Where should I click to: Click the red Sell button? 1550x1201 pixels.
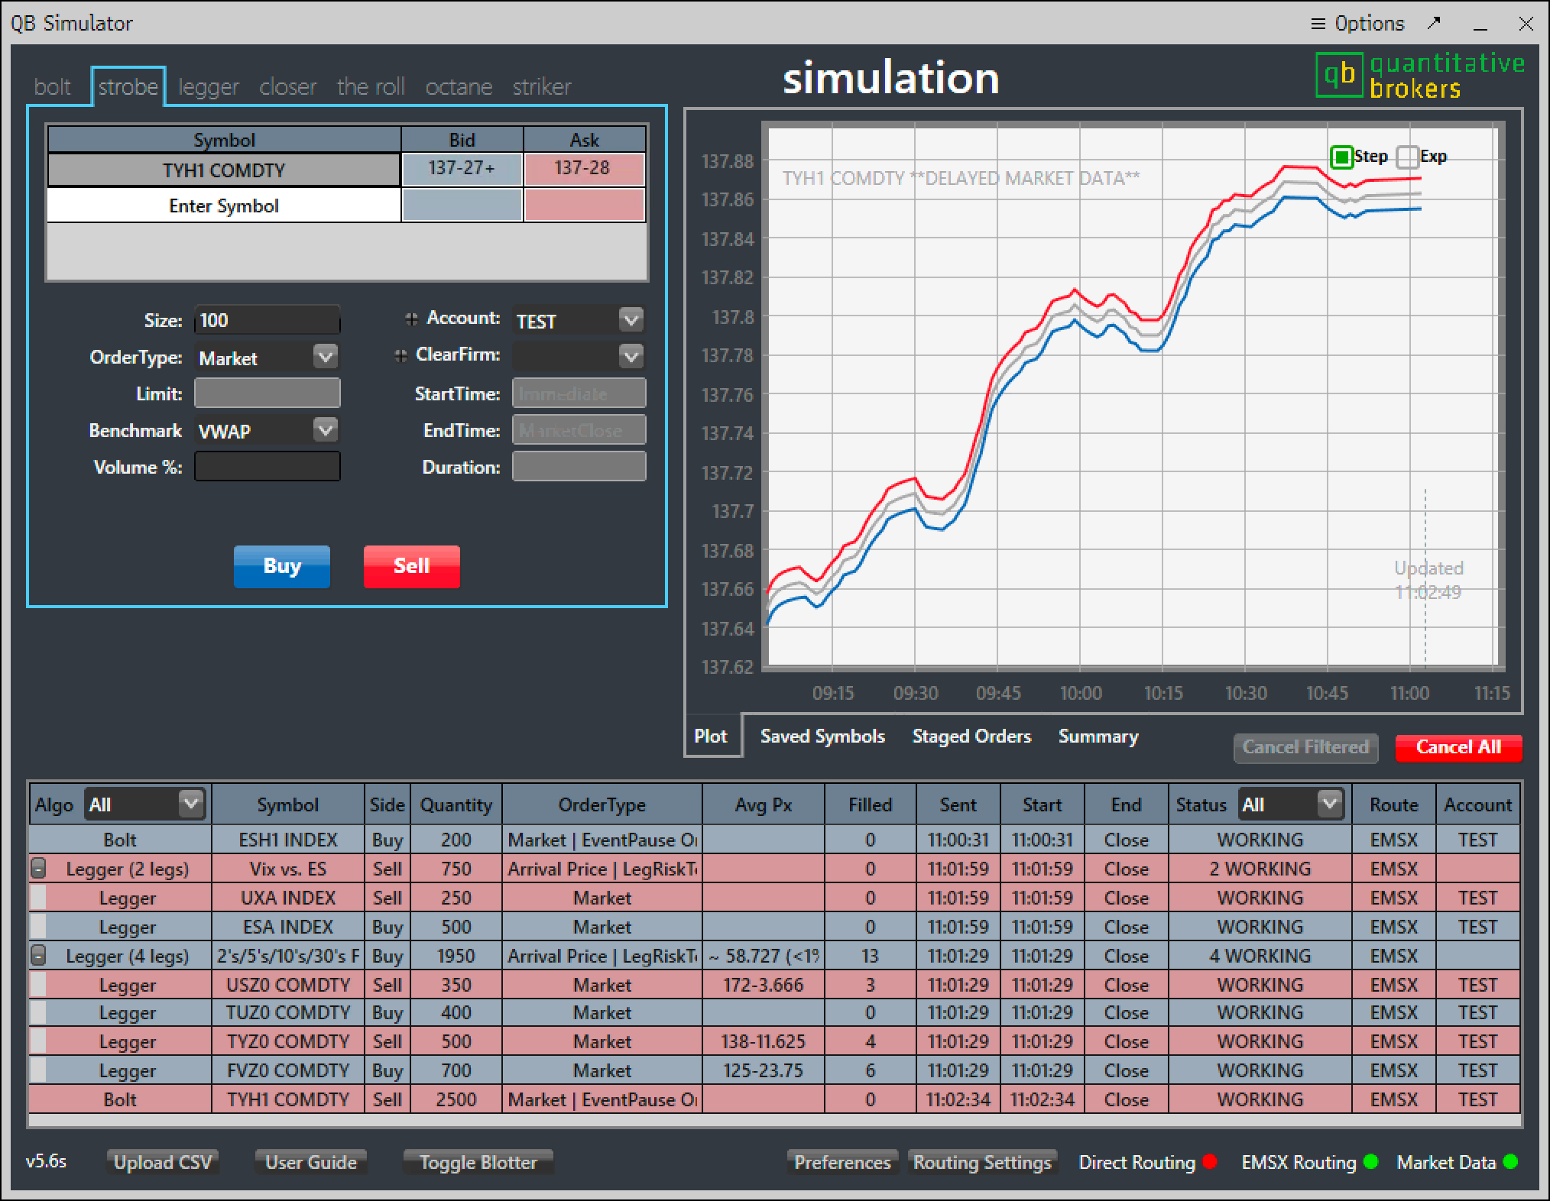point(411,566)
